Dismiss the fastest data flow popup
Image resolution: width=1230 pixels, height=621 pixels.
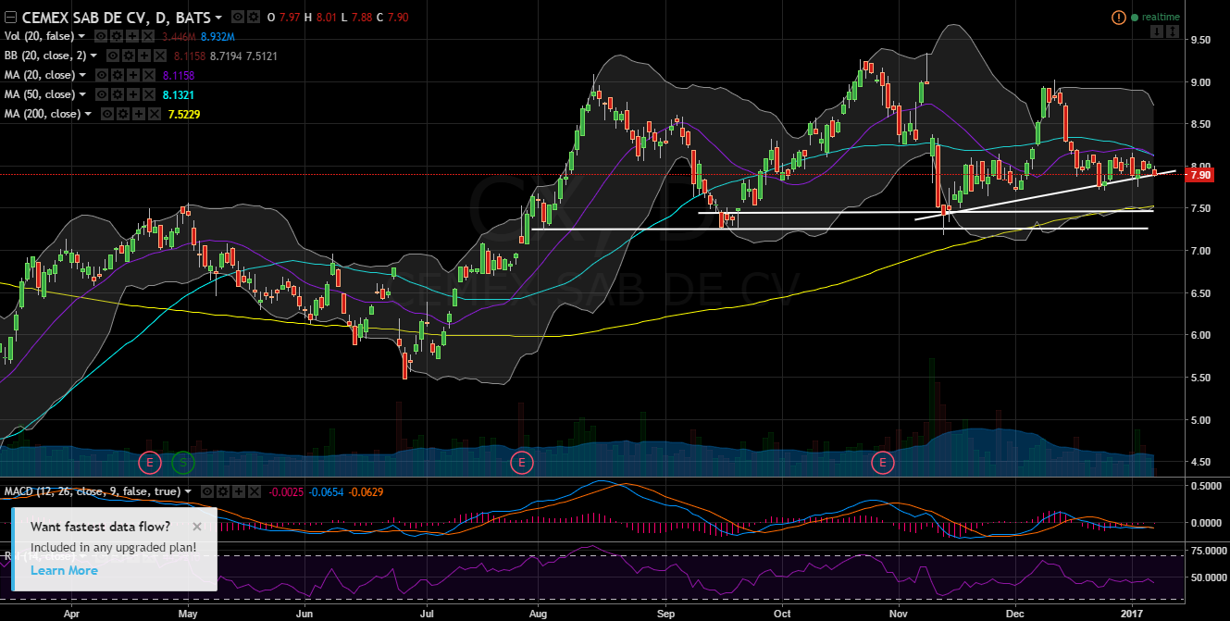[196, 527]
